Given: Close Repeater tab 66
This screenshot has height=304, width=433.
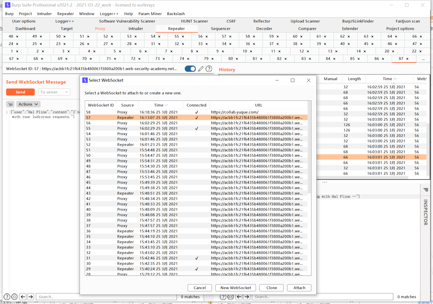Looking at the screenshot, I should [421, 36].
